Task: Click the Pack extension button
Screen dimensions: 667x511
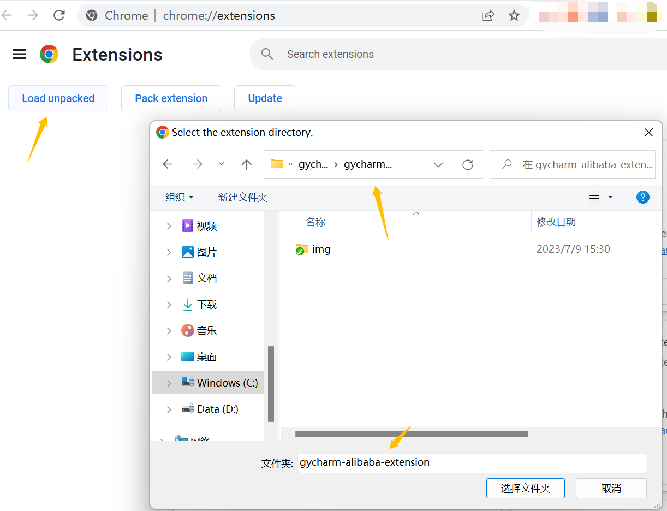Action: click(171, 98)
